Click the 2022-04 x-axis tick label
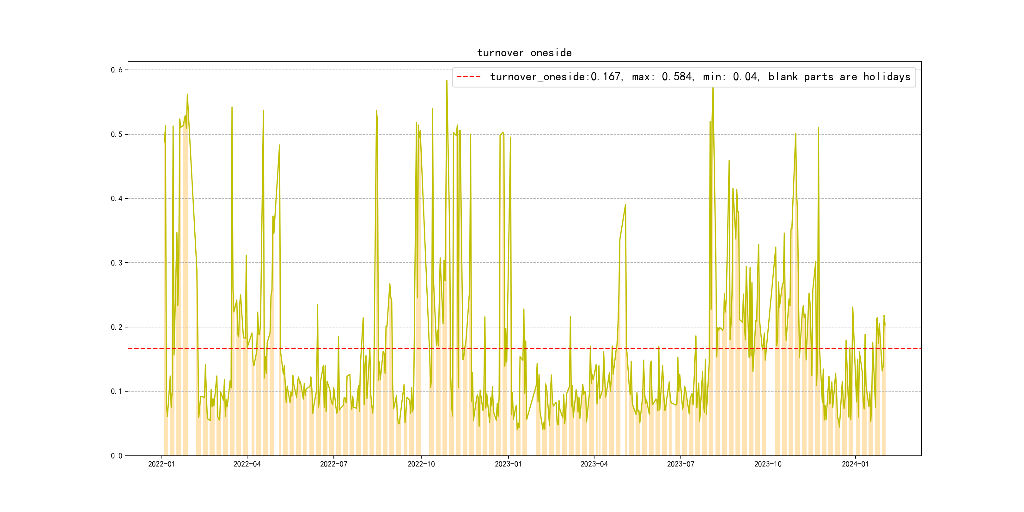This screenshot has height=512, width=1024. 247,464
